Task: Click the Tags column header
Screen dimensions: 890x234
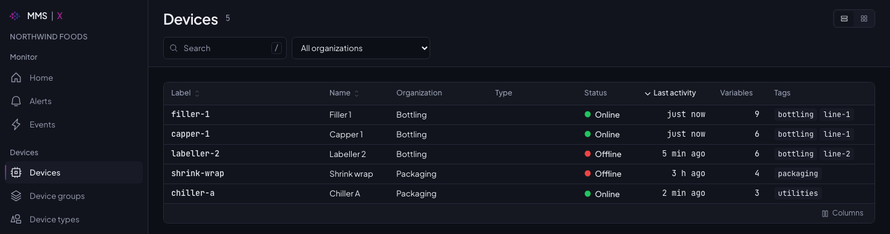Action: 782,93
